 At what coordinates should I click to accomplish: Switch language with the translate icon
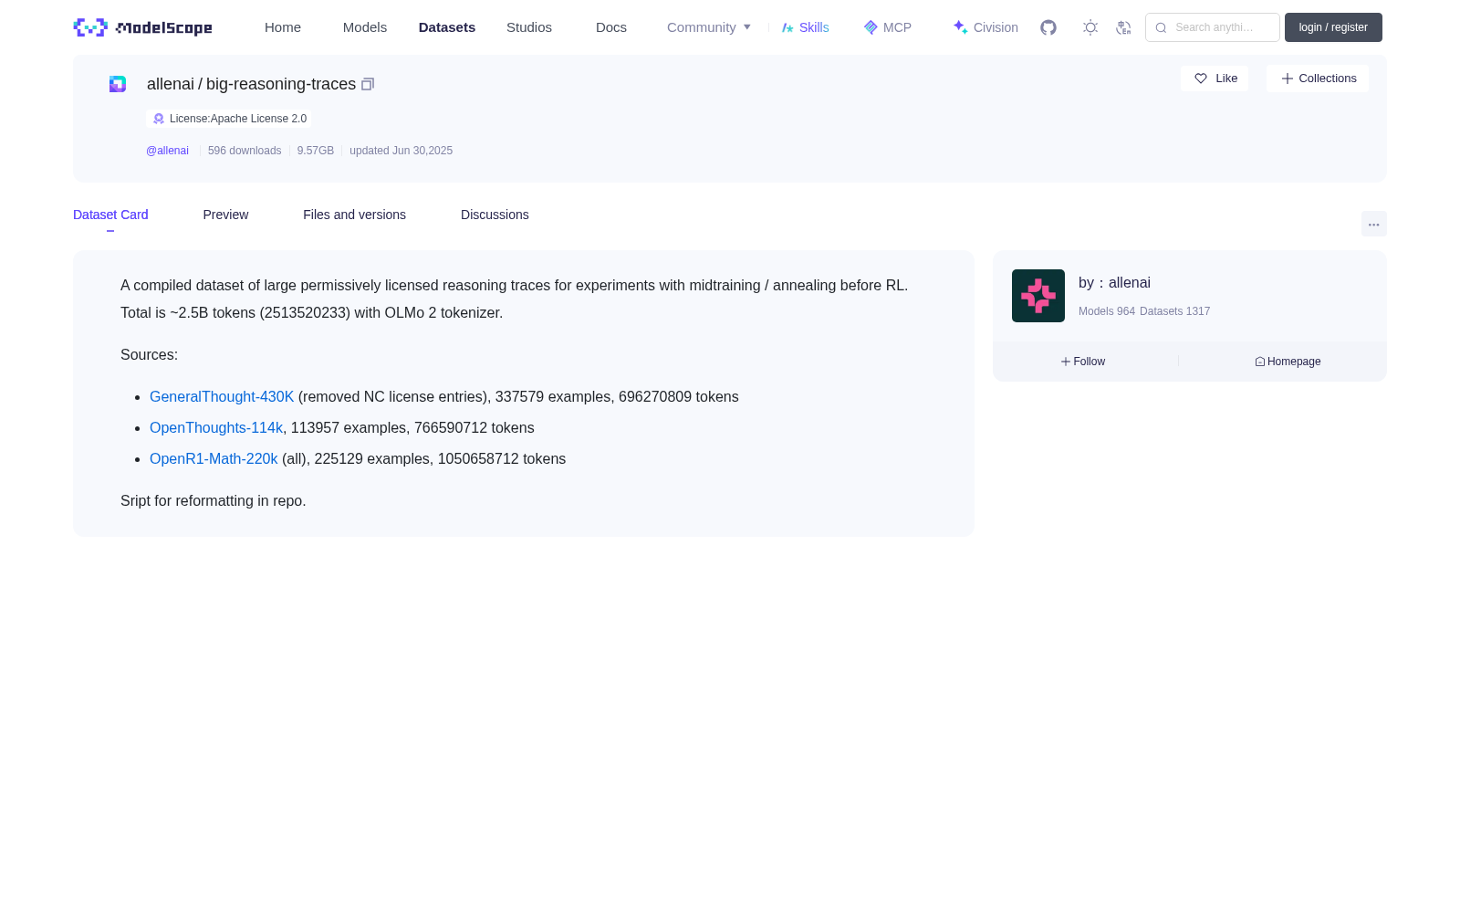(x=1123, y=27)
